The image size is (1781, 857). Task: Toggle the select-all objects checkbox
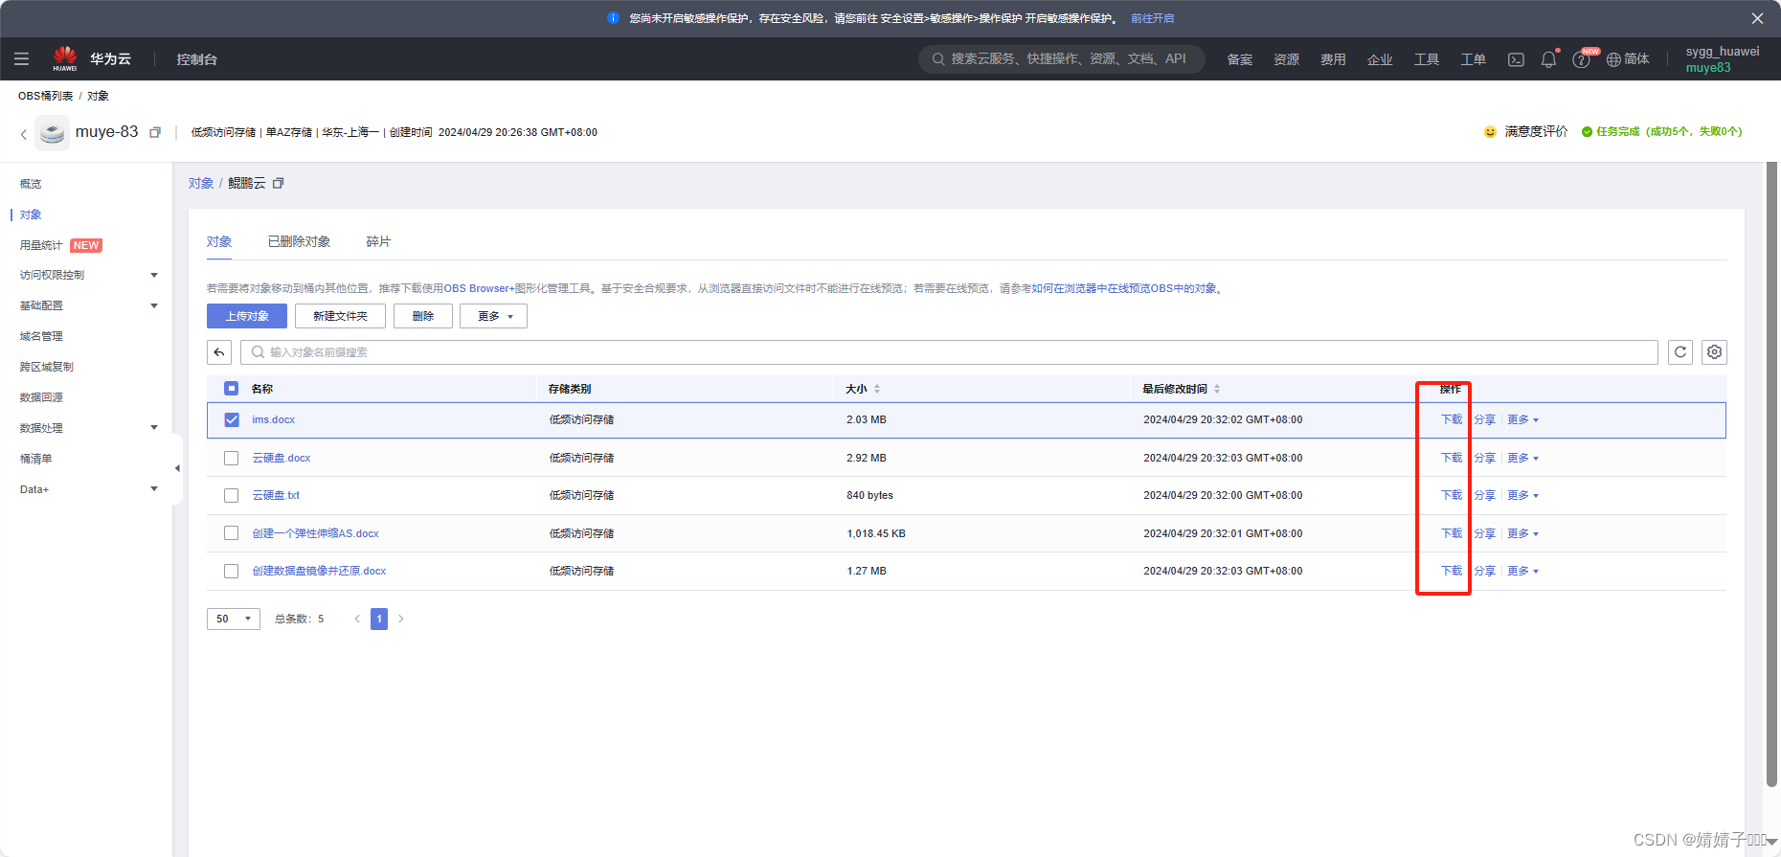[x=231, y=389]
